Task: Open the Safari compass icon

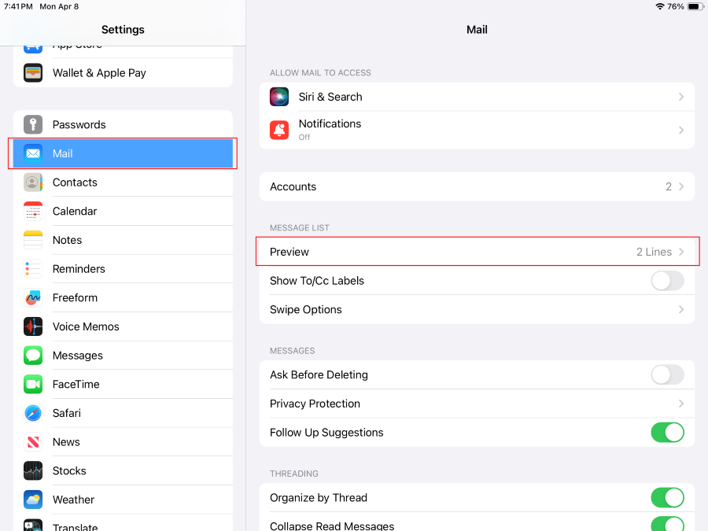Action: point(33,413)
